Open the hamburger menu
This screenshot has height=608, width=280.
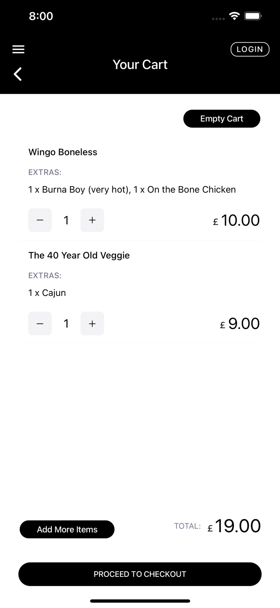[x=18, y=49]
